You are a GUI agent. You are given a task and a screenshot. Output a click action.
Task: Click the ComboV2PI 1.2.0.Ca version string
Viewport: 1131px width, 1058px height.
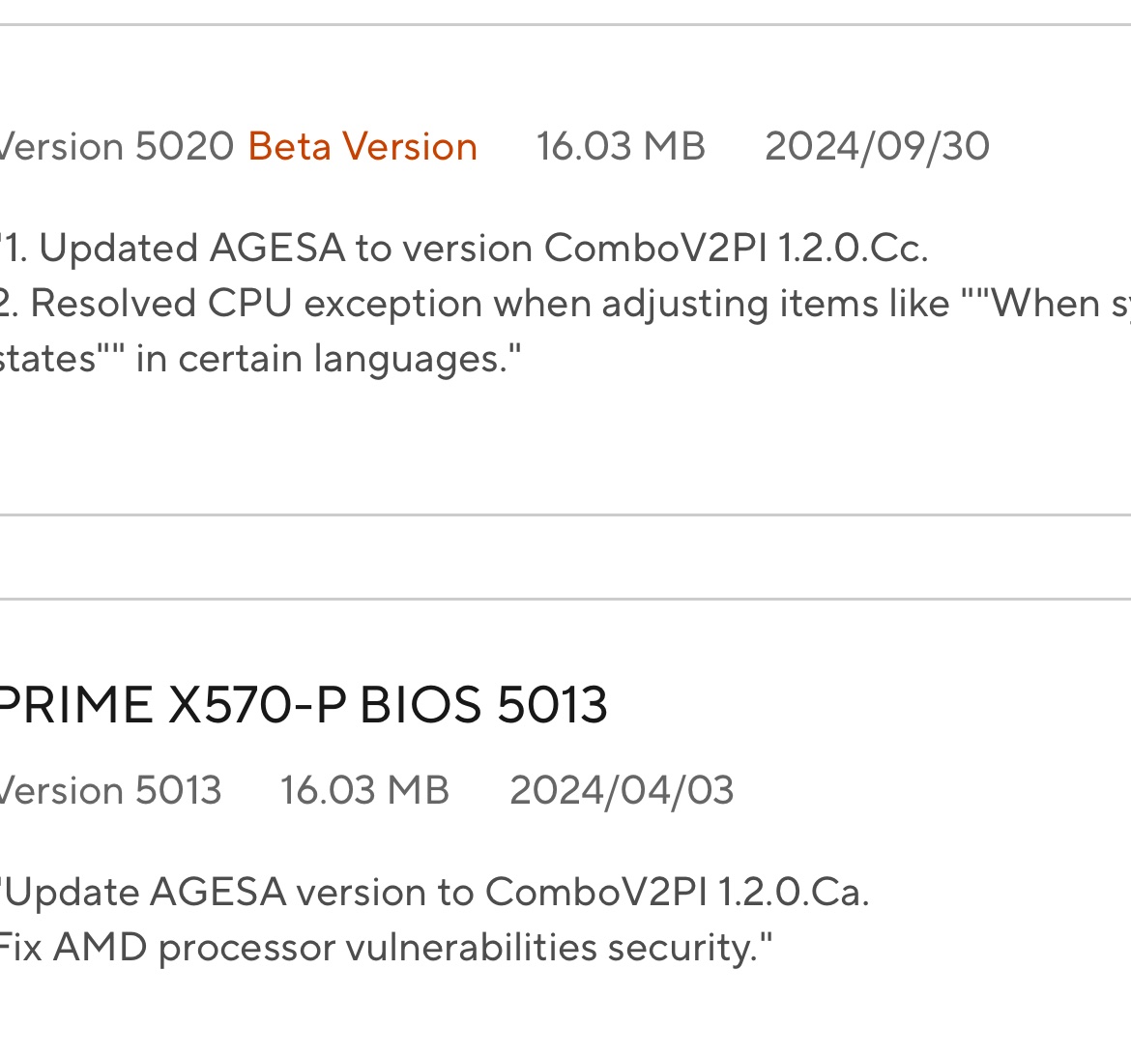[677, 892]
